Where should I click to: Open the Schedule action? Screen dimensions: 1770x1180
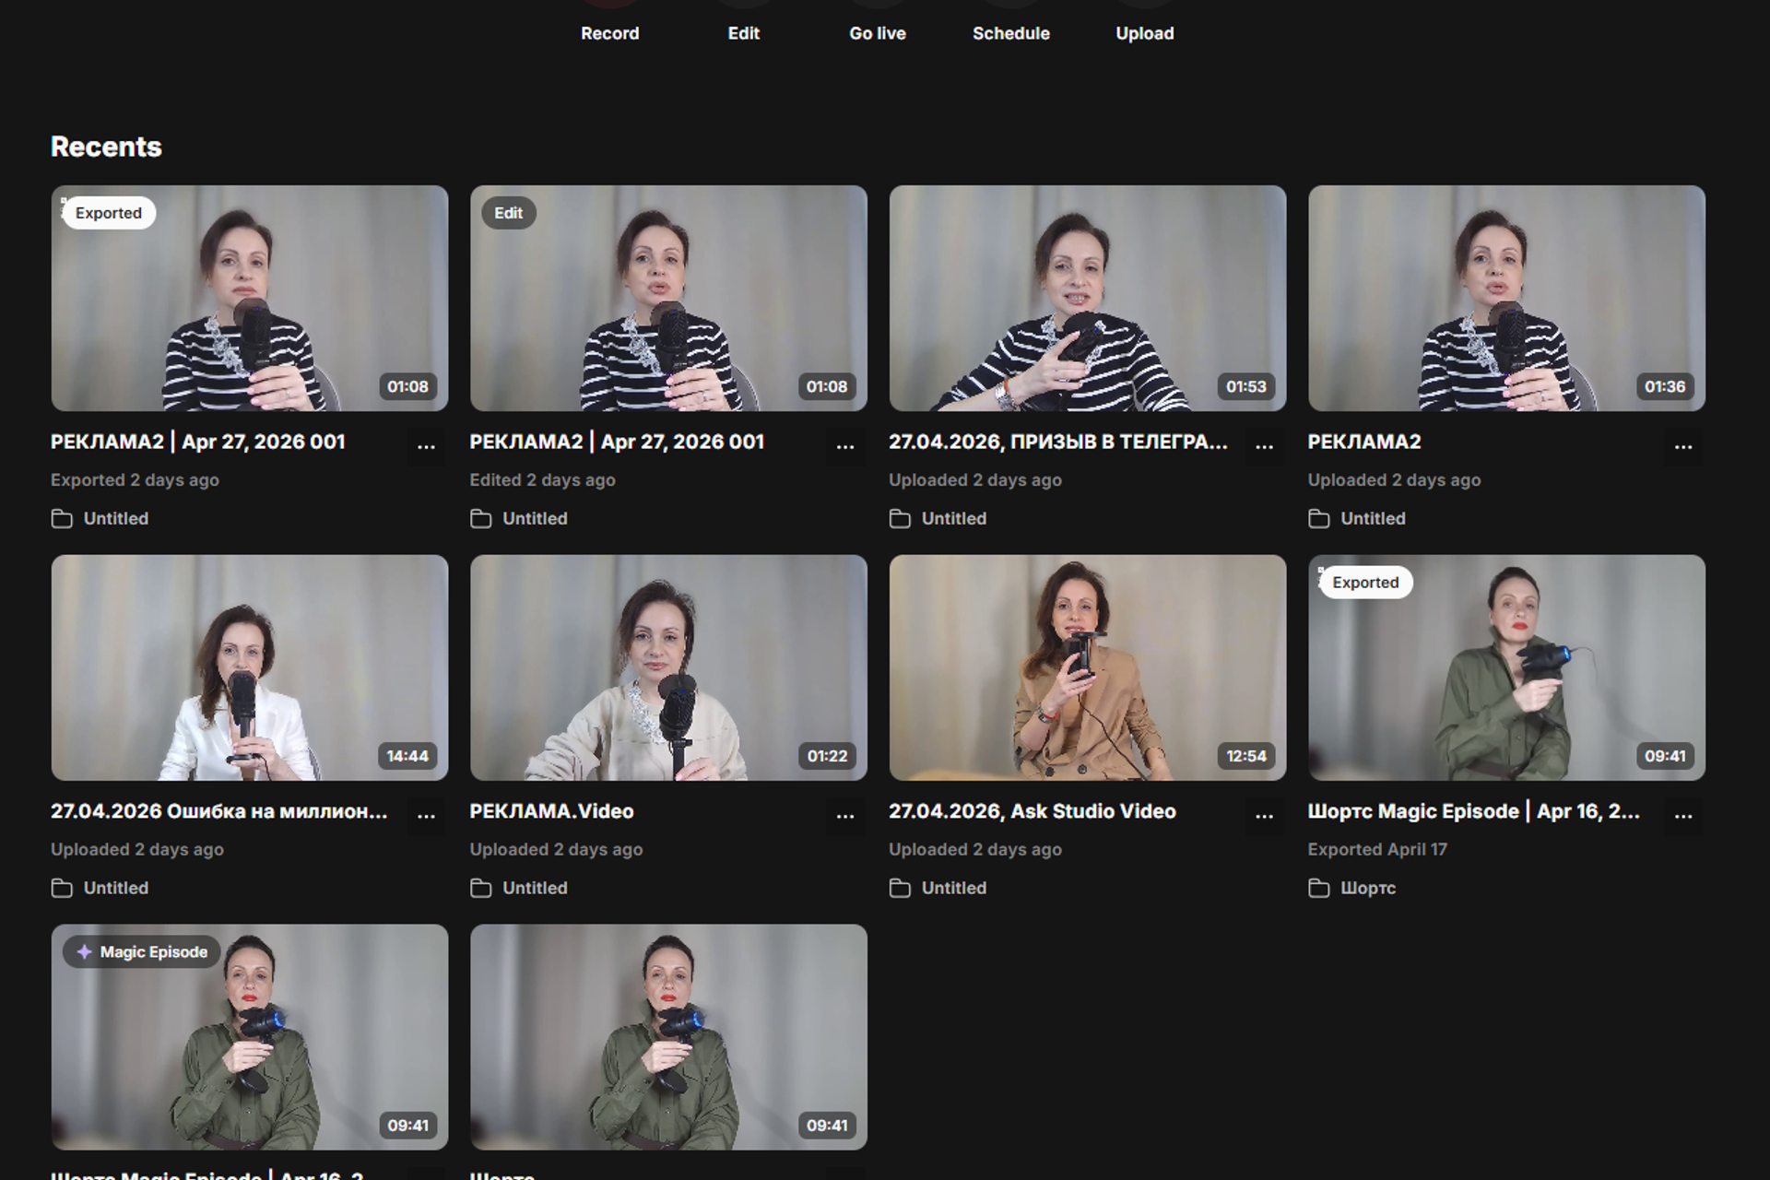coord(1010,33)
